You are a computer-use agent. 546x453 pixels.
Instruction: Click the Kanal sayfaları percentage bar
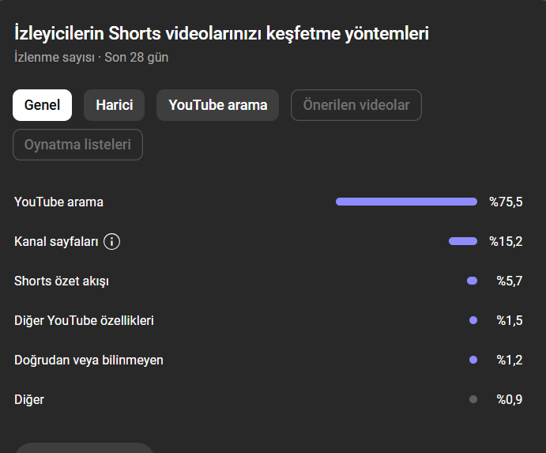point(463,241)
